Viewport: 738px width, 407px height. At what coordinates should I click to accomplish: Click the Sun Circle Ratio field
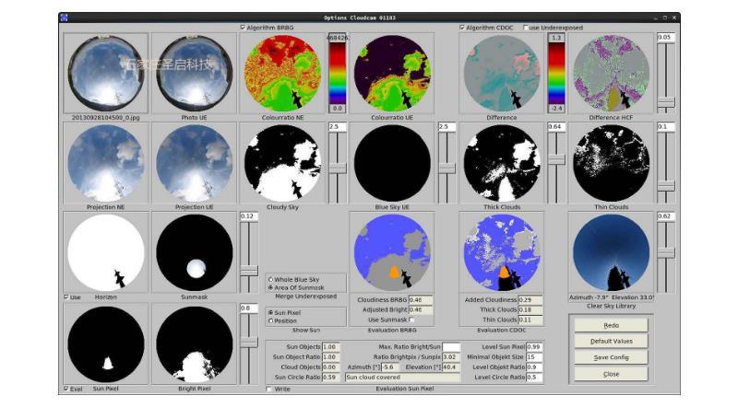pos(330,377)
